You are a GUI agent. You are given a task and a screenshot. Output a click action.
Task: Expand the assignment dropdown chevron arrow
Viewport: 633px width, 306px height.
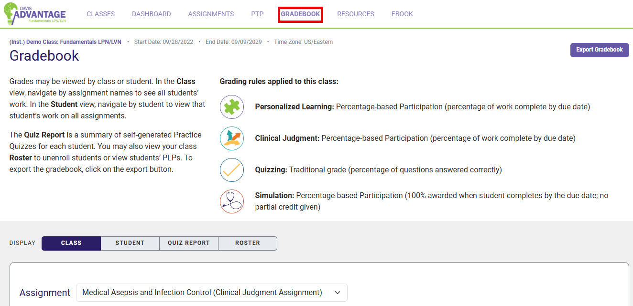coord(338,293)
